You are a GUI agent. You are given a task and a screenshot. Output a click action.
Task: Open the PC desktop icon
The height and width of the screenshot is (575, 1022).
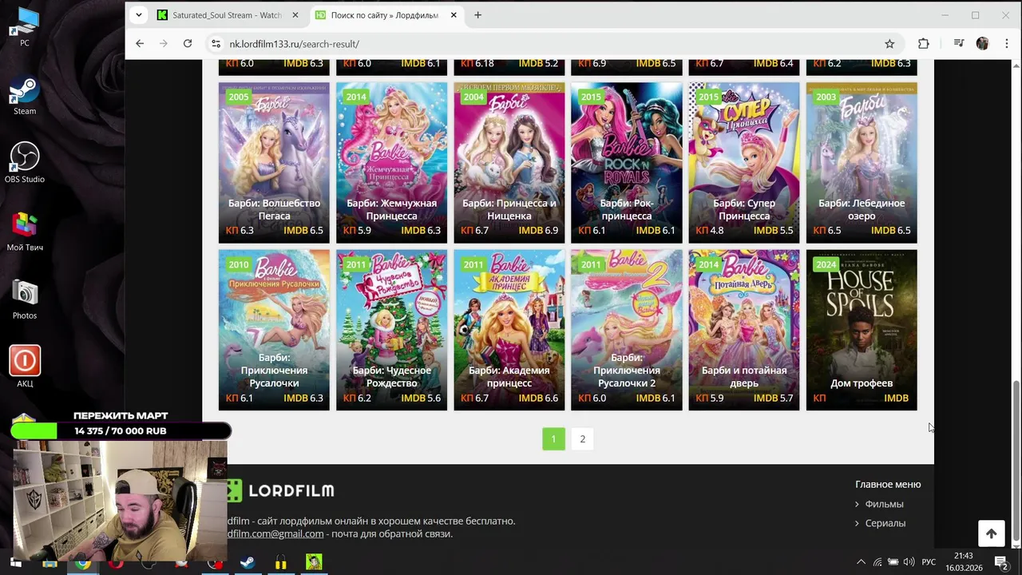(x=25, y=26)
